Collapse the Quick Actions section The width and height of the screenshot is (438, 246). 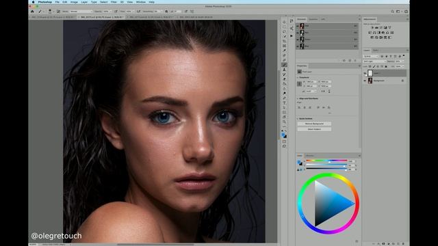tap(298, 118)
